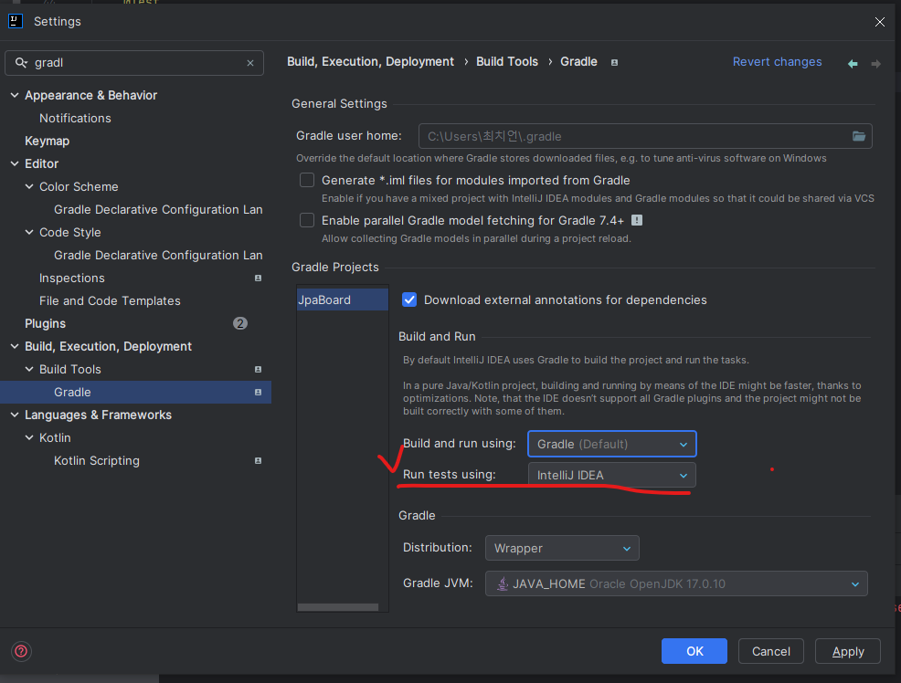
Task: Close the Settings dialog window
Action: pyautogui.click(x=880, y=22)
